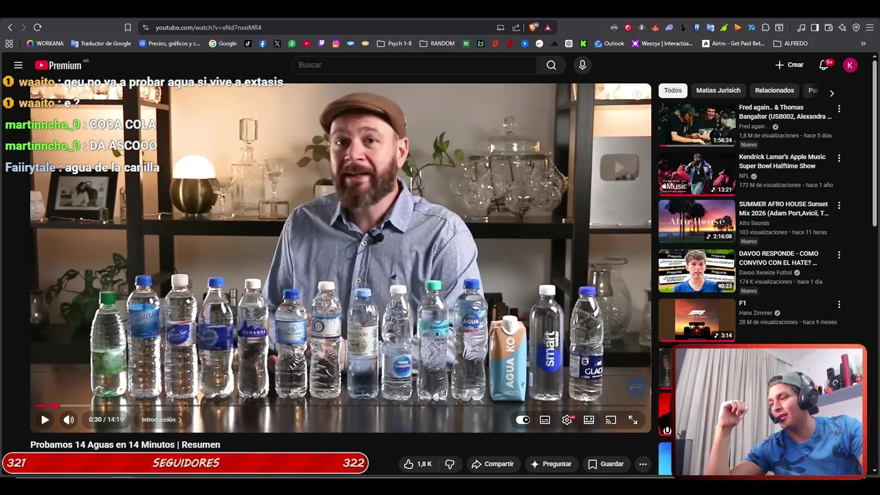Screen dimensions: 880x495
Task: Switch to theater mode view
Action: 589,420
